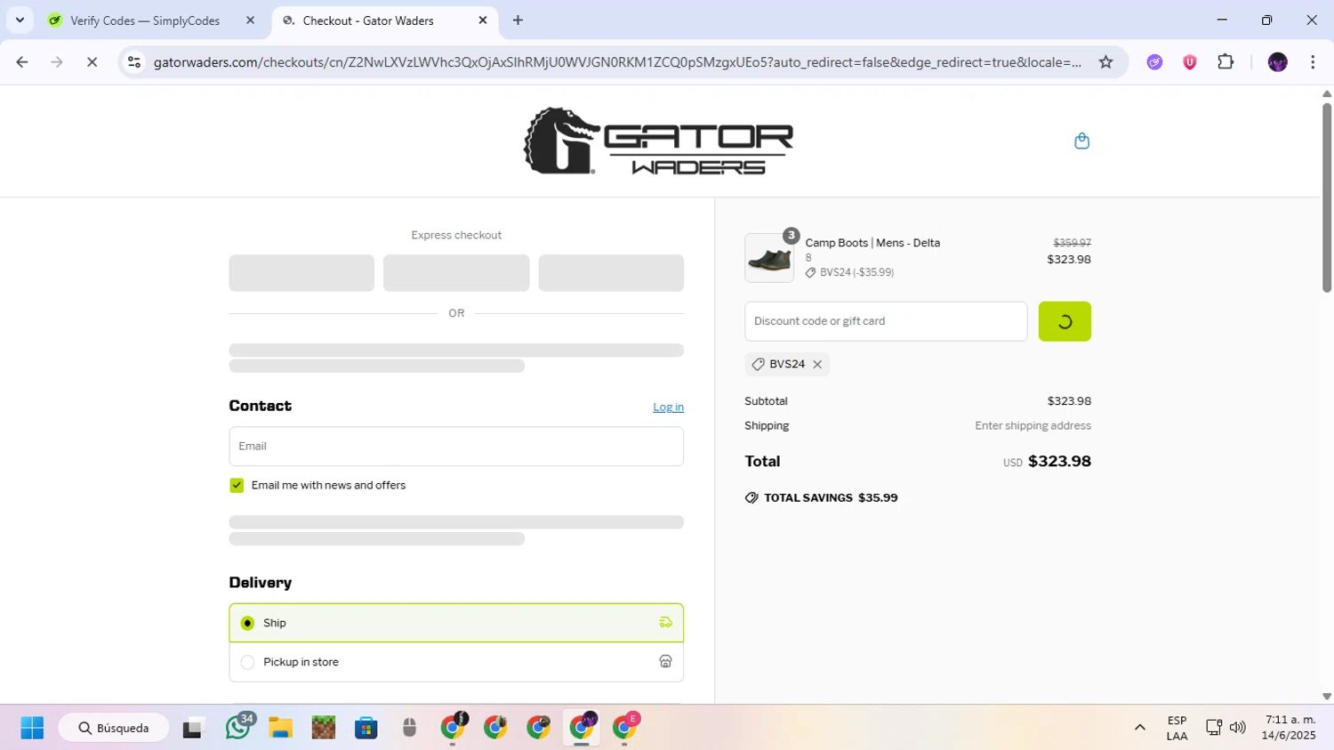Open the volume control in tray
The width and height of the screenshot is (1334, 750).
tap(1237, 728)
